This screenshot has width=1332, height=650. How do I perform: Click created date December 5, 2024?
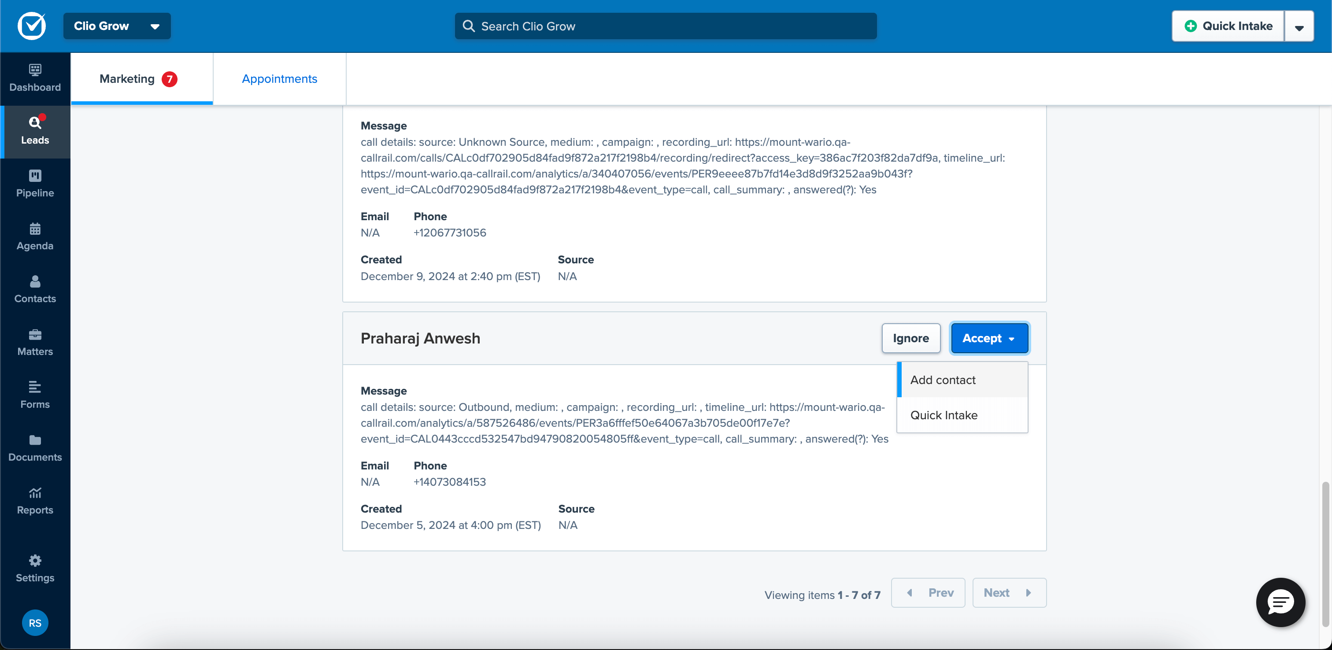450,525
